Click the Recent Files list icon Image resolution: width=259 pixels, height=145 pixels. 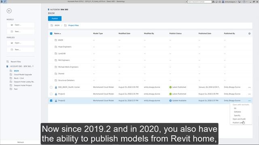[x=8, y=62]
